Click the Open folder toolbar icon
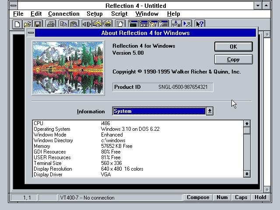280x210 pixels. [x=28, y=24]
